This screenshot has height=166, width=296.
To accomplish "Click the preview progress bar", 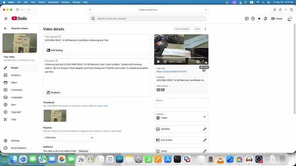I will [x=181, y=58].
